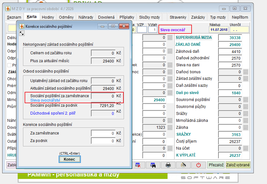The image size is (267, 184).
Task: Open the ellipsis button beside Soukromé pojištění
Action: (246, 100)
